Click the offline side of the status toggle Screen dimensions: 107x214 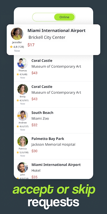[43, 17]
